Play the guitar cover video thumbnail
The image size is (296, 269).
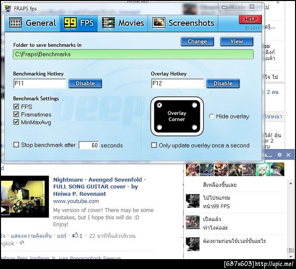pos(25,196)
